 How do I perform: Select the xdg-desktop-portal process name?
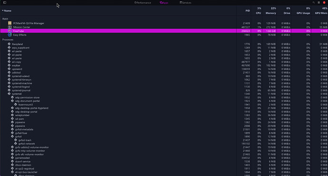click(x=26, y=111)
